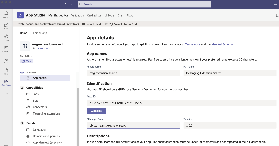The image size is (279, 146).
Task: Switch to Validation tab
Action: (x=77, y=15)
